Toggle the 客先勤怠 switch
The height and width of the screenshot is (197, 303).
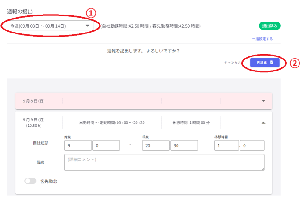pyautogui.click(x=30, y=181)
